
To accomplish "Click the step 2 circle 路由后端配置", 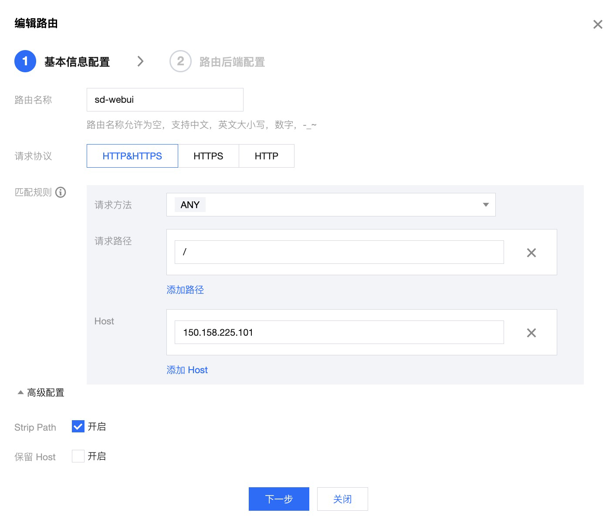I will pos(180,61).
